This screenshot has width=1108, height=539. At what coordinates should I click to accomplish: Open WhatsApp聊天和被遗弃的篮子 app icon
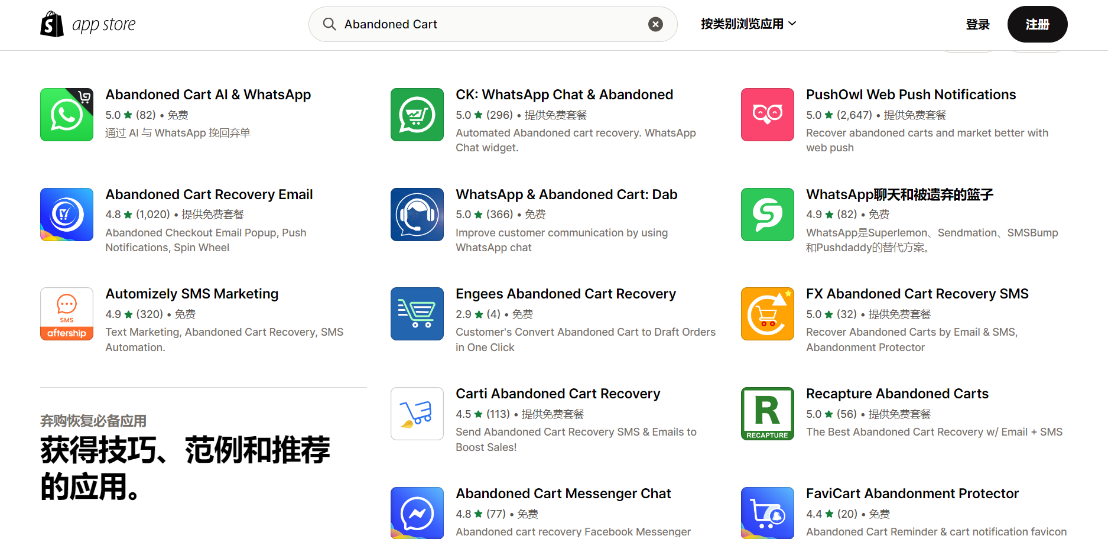[768, 215]
